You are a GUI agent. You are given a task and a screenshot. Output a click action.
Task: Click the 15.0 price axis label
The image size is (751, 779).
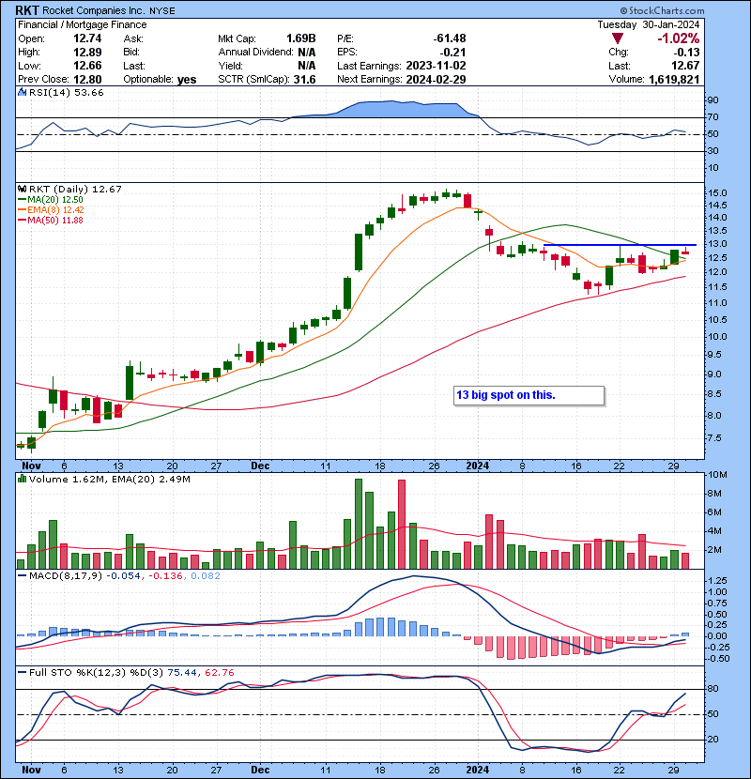click(718, 192)
